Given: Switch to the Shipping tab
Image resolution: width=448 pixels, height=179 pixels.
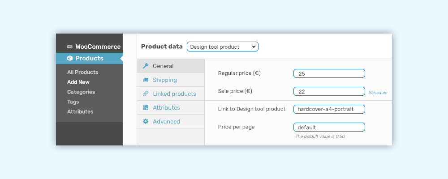Looking at the screenshot, I should click(x=171, y=80).
